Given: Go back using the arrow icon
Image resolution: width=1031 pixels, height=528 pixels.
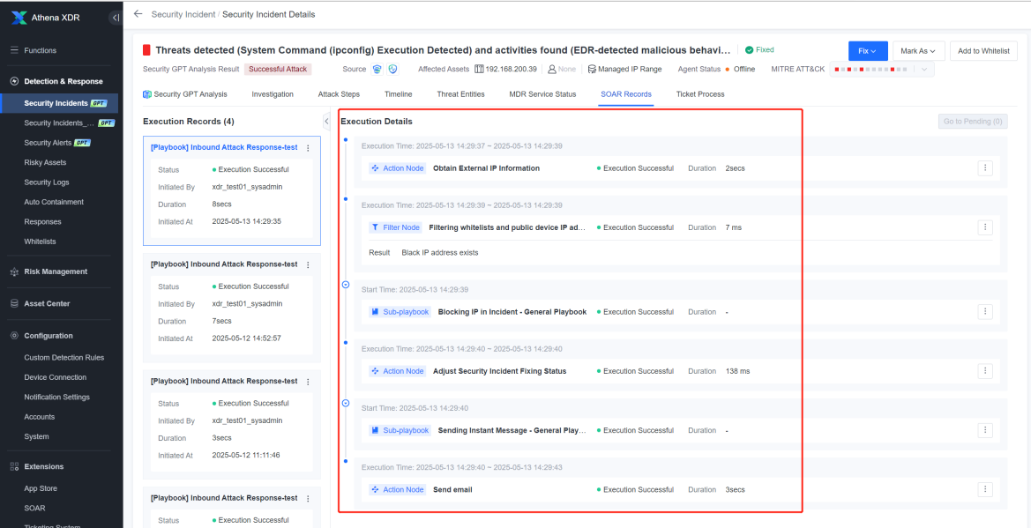Looking at the screenshot, I should (x=138, y=14).
